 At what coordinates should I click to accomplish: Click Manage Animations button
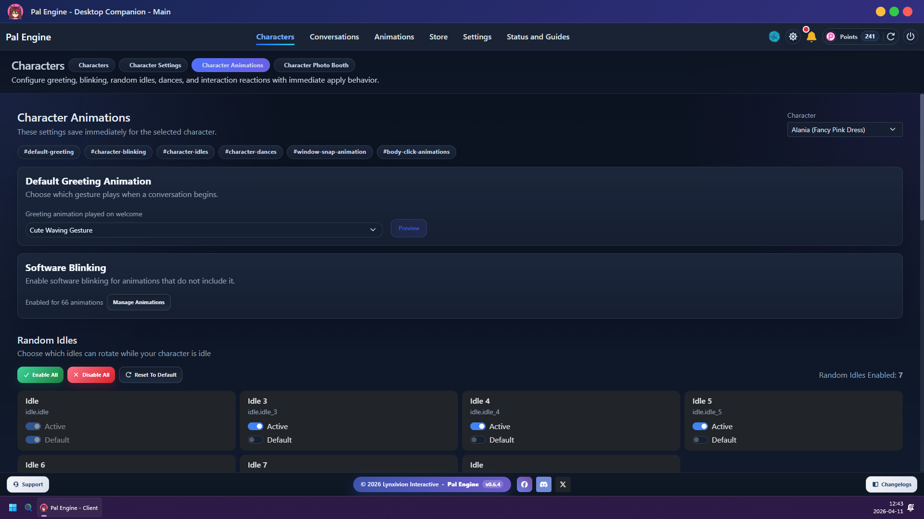(x=139, y=302)
